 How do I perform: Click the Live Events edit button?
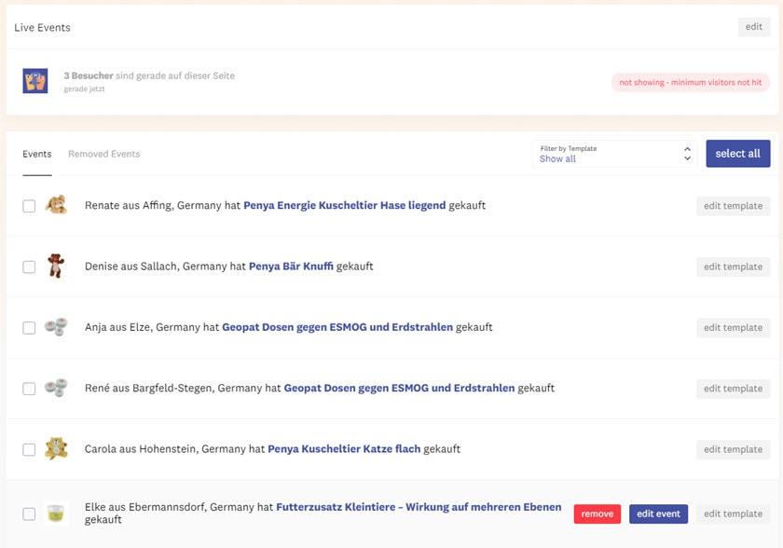(x=753, y=27)
